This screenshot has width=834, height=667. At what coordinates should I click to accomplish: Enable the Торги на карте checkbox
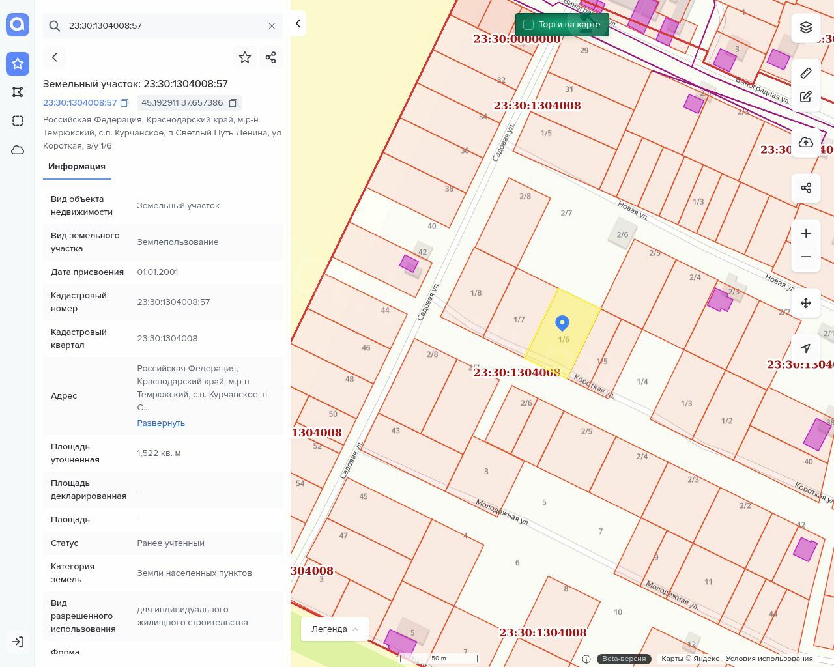(x=528, y=25)
